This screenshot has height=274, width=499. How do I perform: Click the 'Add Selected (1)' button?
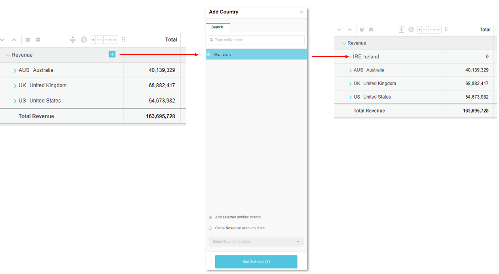coord(256,262)
